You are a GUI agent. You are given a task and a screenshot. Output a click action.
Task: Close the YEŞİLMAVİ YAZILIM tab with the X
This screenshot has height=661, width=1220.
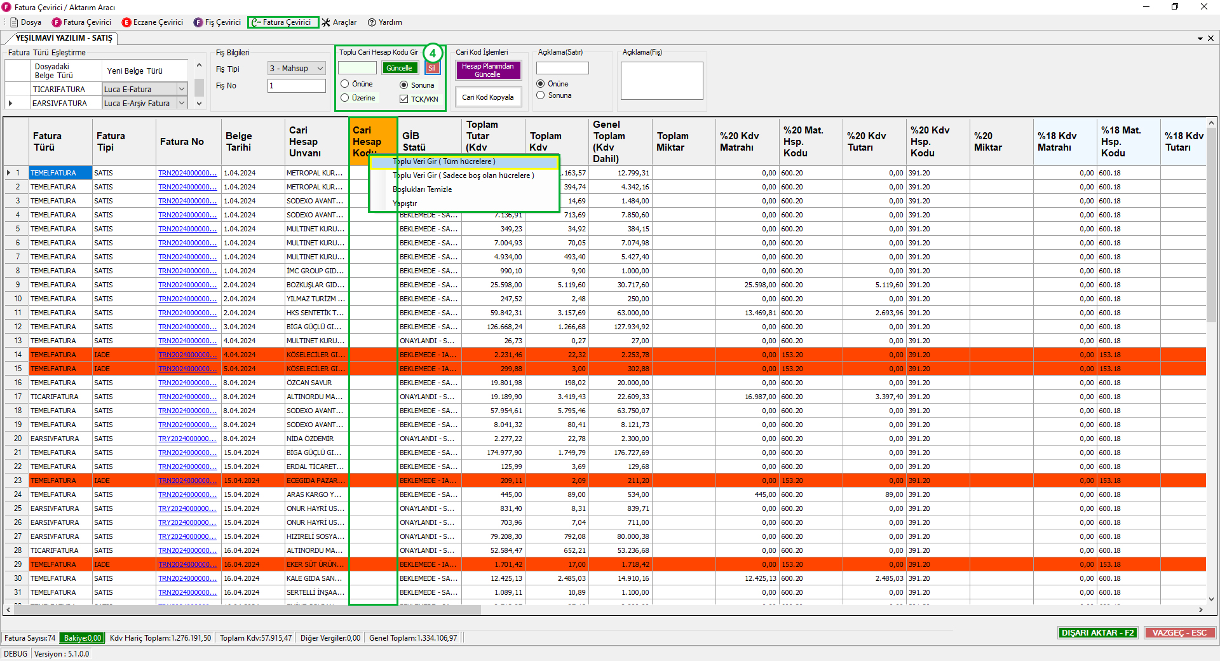click(x=1210, y=38)
